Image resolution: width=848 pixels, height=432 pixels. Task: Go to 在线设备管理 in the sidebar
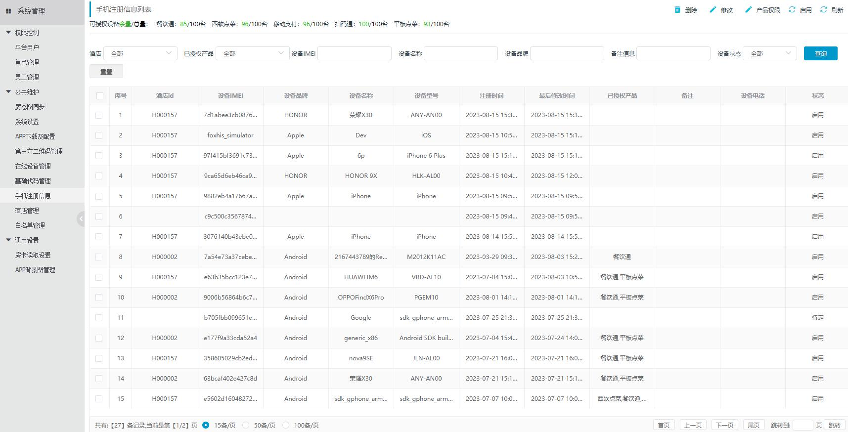click(33, 166)
